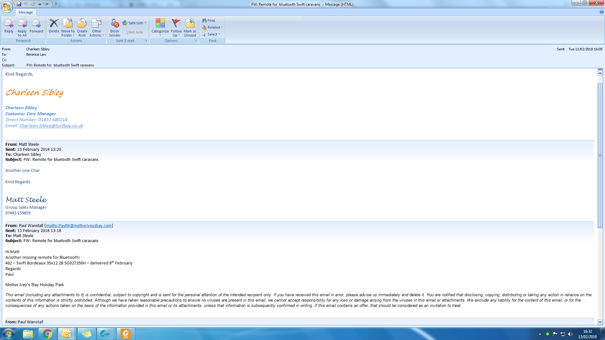Select the Message ribbon tab
This screenshot has height=340, width=605.
click(26, 12)
